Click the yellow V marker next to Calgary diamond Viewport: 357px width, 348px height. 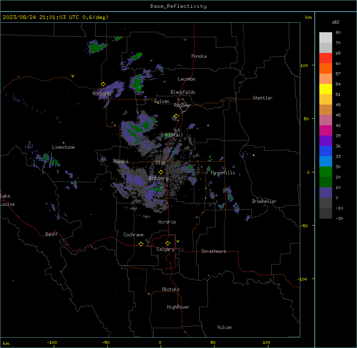[178, 241]
